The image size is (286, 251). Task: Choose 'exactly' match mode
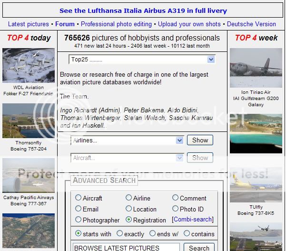[119, 233]
